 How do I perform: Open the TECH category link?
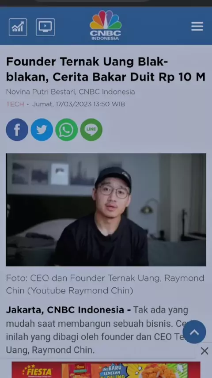point(15,104)
